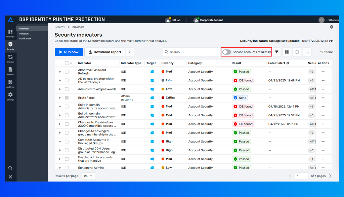Open the Security section in sidebar

[x=10, y=46]
